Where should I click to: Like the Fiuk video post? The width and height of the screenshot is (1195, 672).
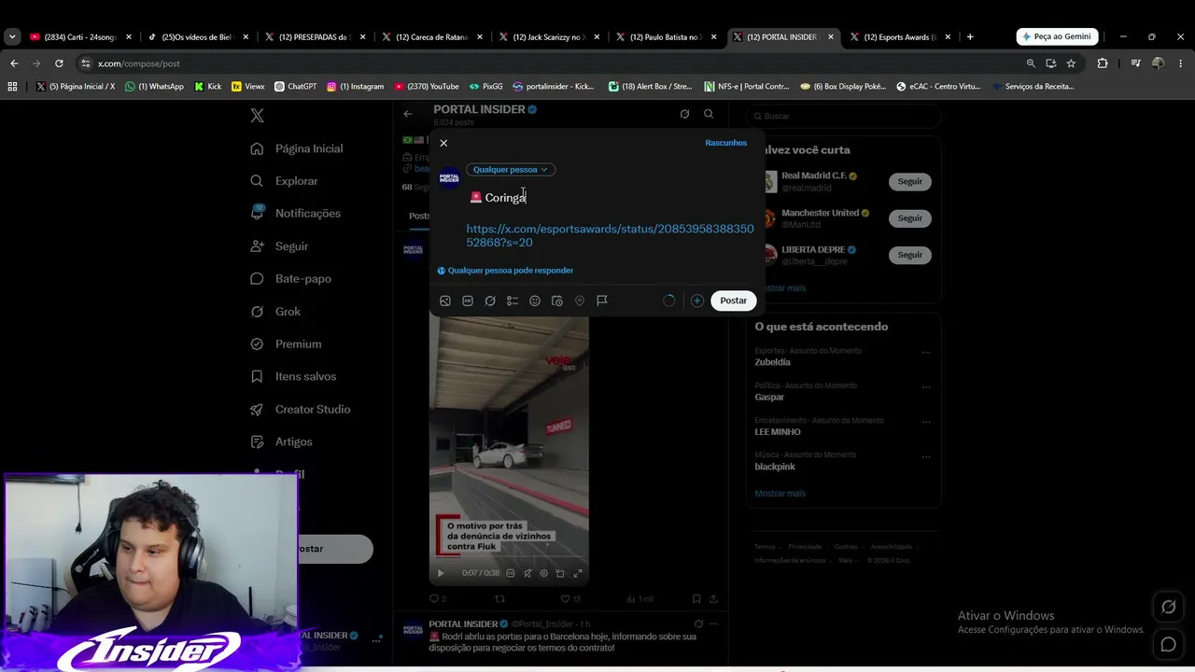pyautogui.click(x=569, y=599)
